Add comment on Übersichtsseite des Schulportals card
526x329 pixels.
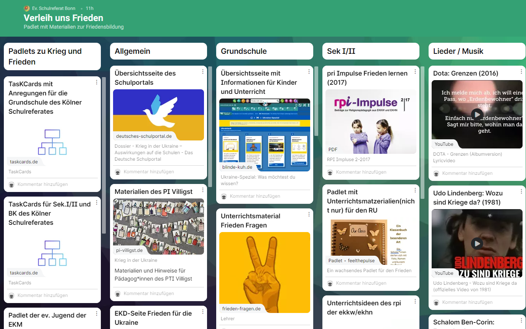click(x=149, y=172)
